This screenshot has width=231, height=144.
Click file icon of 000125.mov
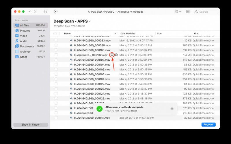click(x=71, y=98)
